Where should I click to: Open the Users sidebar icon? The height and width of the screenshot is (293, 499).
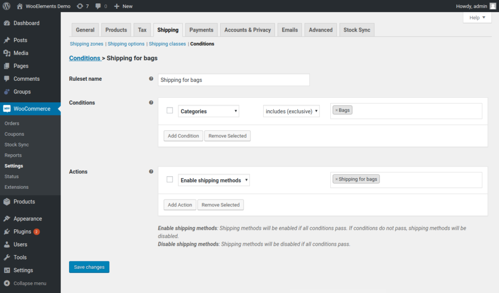[7, 244]
